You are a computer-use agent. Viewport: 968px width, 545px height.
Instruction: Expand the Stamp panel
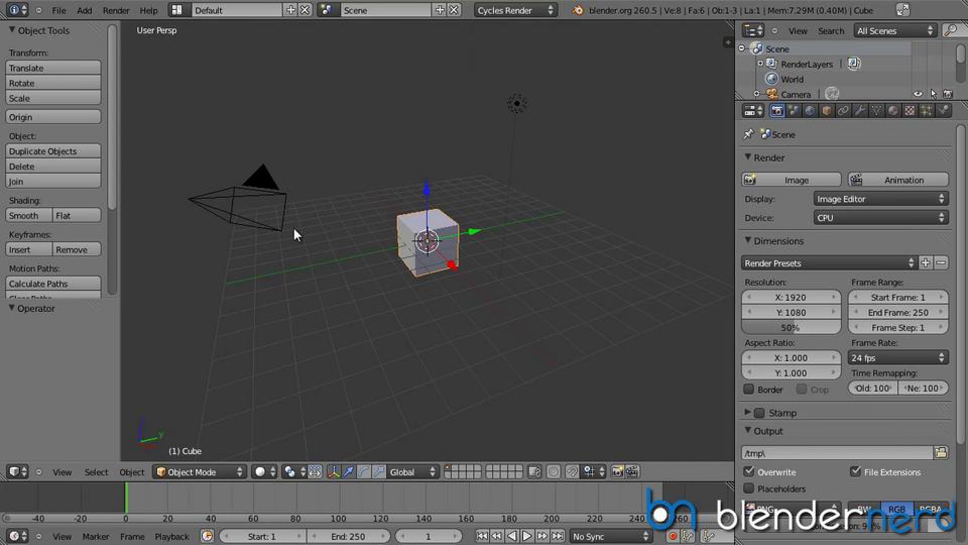point(747,412)
